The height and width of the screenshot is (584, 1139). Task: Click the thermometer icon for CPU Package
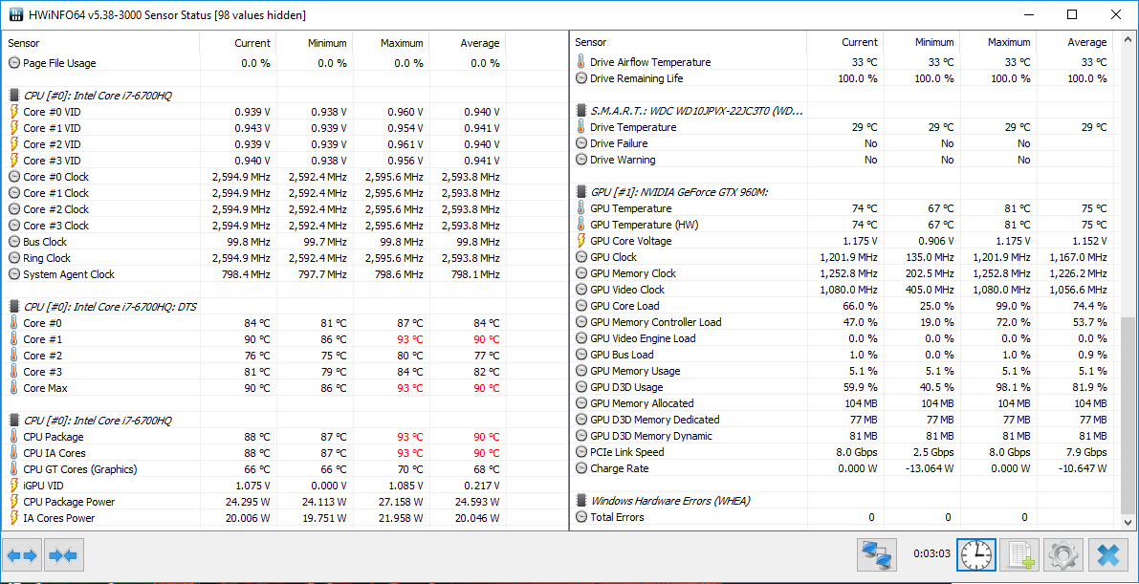[14, 437]
